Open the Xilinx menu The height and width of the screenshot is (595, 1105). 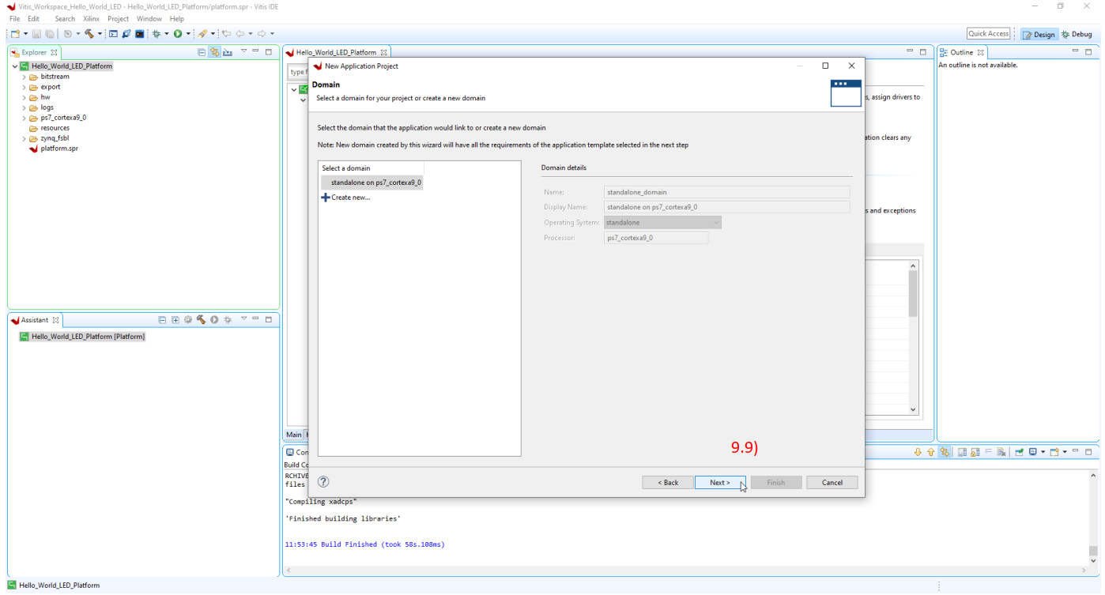pos(91,19)
